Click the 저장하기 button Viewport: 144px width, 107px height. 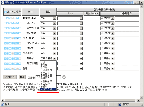click(x=10, y=77)
